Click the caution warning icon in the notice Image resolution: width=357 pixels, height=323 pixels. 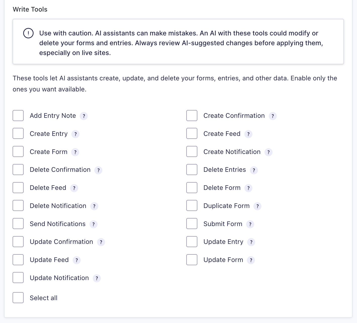[x=28, y=33]
